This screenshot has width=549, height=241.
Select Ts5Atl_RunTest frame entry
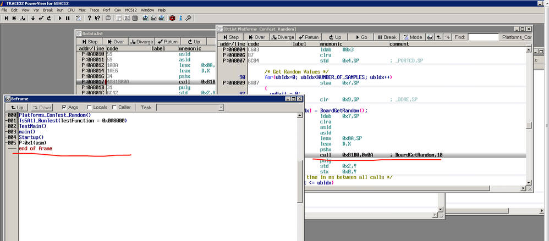(73, 121)
